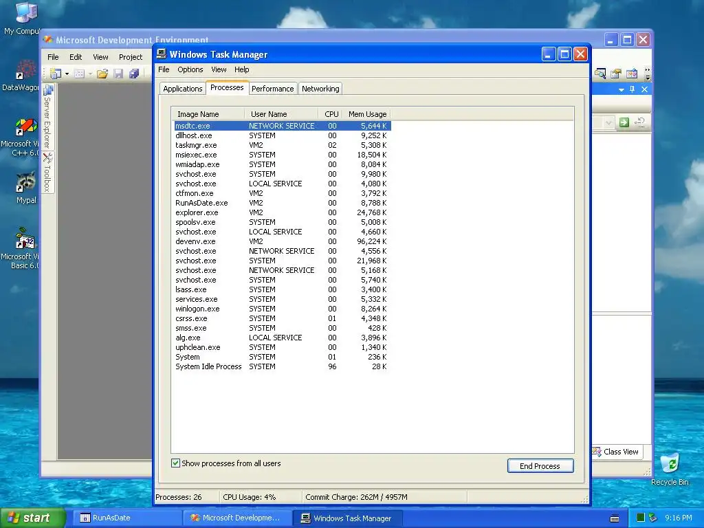
Task: Select the devenv.exe process row
Action: (283, 241)
